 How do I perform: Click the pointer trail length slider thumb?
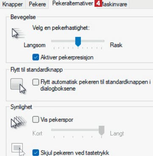click(101, 130)
